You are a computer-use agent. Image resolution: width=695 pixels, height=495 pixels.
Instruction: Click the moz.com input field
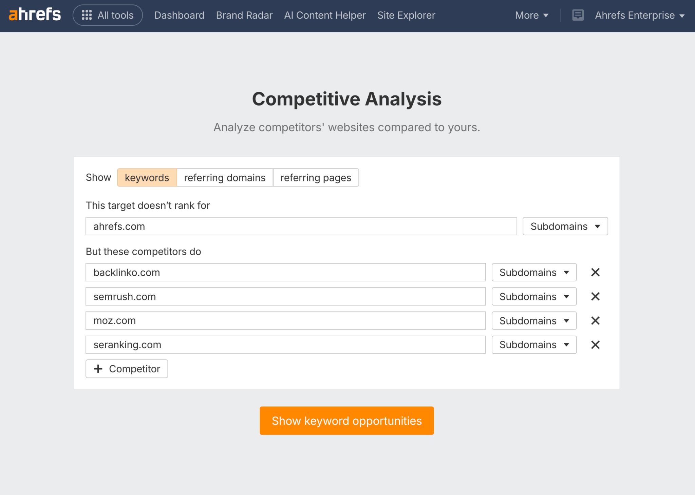(x=285, y=320)
